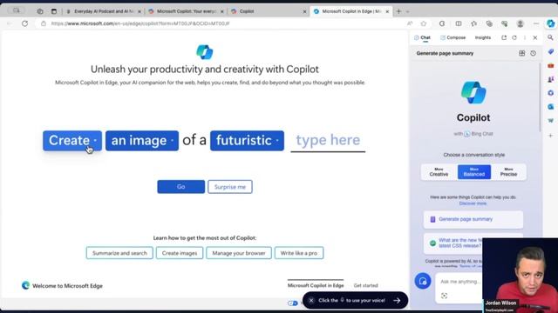Screen dimensions: 558x313
Task: Dismiss the voice tip with X
Action: tap(311, 300)
